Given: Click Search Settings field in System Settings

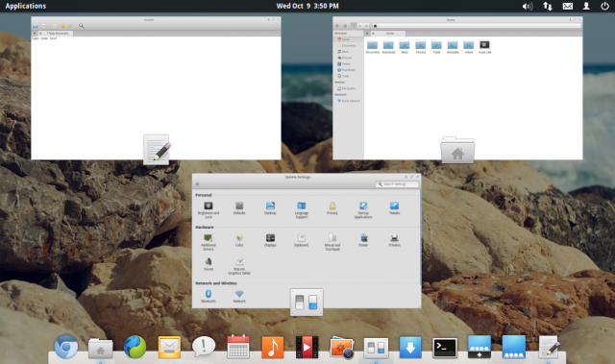Looking at the screenshot, I should click(x=397, y=184).
